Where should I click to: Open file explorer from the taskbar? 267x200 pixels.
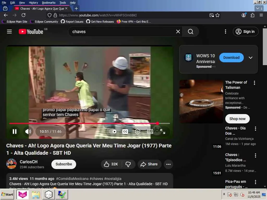[36, 194]
